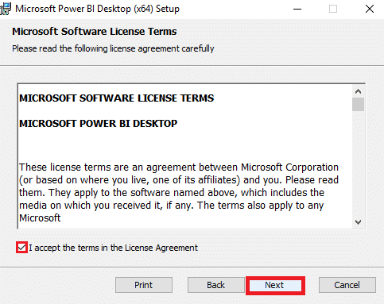384x304 pixels.
Task: Click the installer icon in title bar
Action: click(x=6, y=9)
